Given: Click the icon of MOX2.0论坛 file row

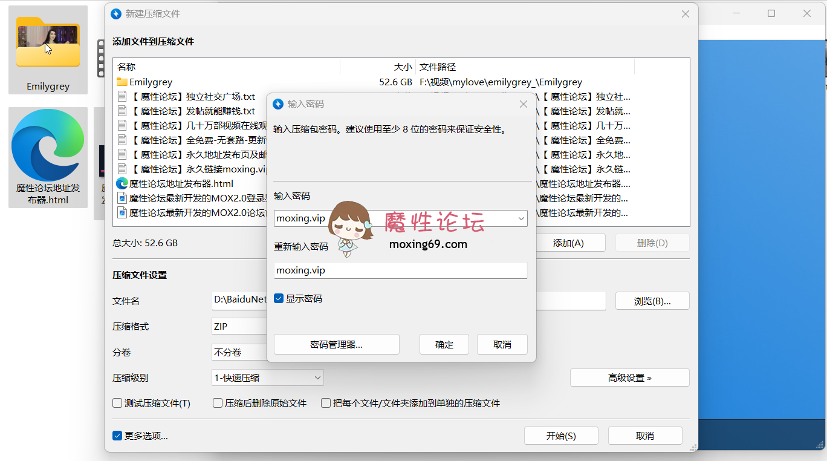Looking at the screenshot, I should point(122,213).
